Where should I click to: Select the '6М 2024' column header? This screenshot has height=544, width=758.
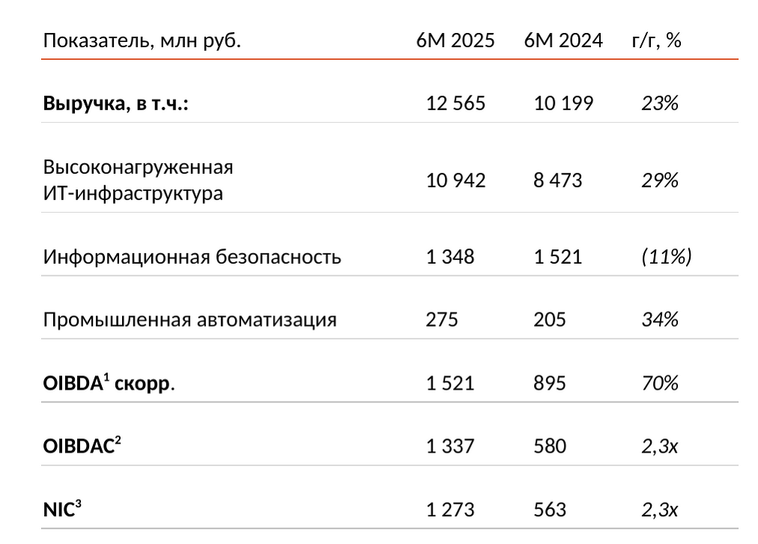[x=563, y=40]
